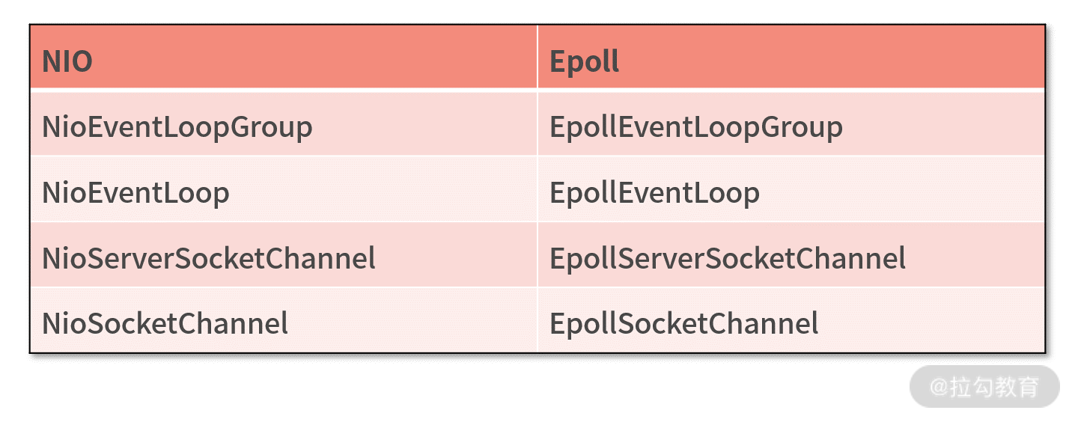The width and height of the screenshot is (1075, 422).
Task: Click the divider between NIO and Epoll headers
Action: coord(537,57)
